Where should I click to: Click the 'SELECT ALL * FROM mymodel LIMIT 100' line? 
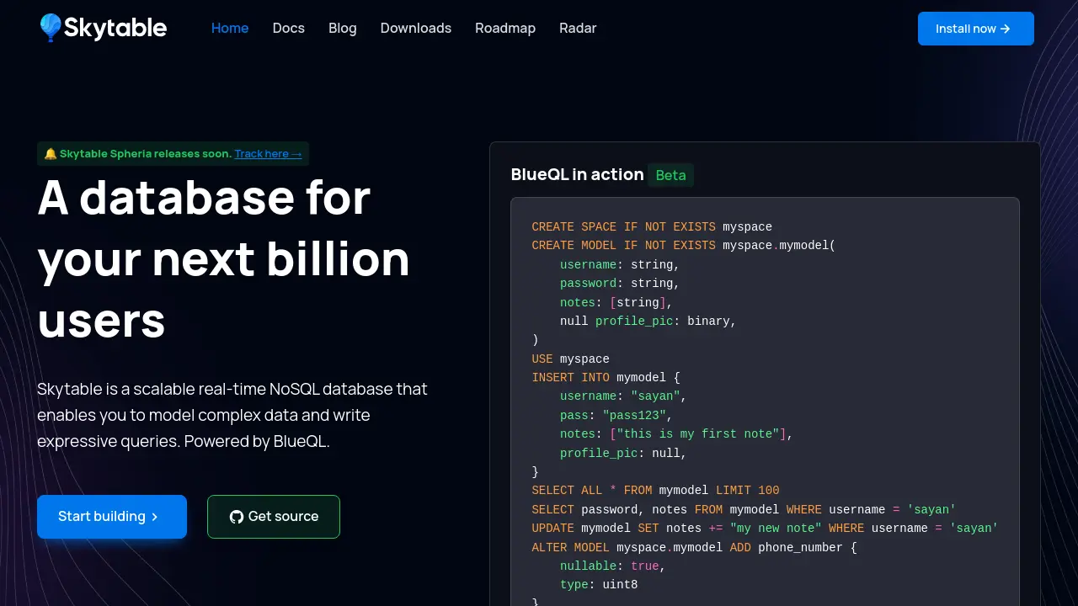pos(655,491)
